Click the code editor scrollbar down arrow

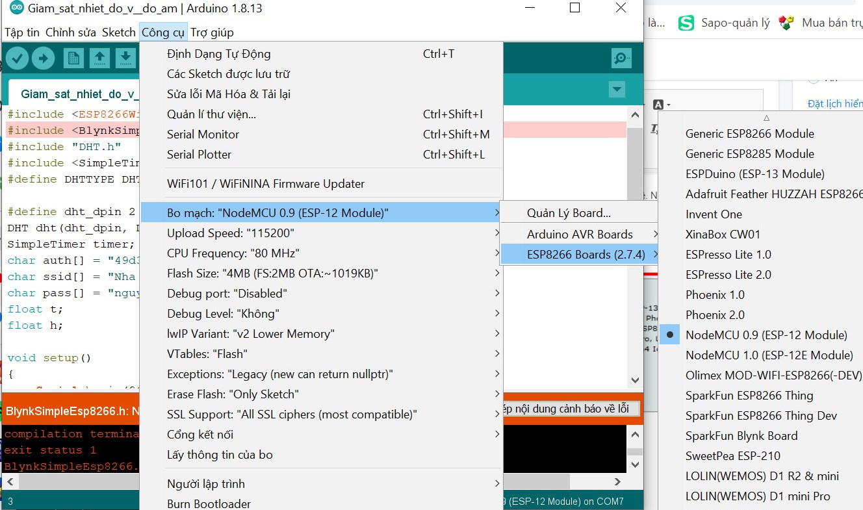636,380
